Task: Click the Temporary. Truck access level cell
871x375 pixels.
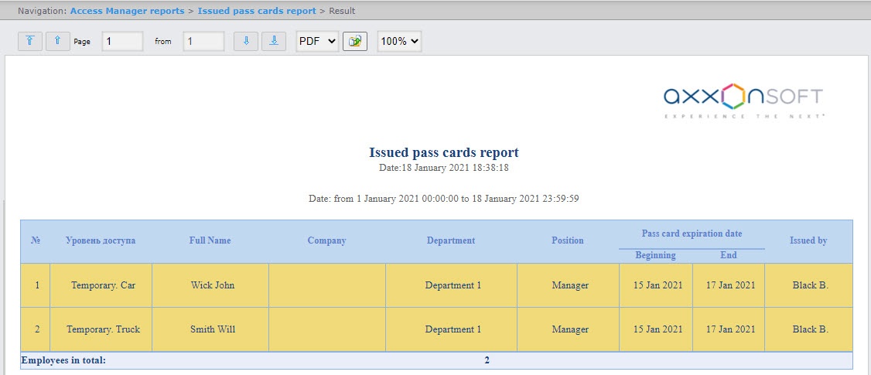Action: (104, 329)
